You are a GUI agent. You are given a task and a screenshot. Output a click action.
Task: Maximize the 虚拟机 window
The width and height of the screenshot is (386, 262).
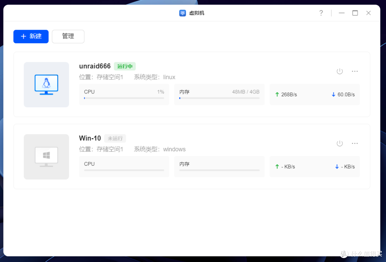[x=355, y=13]
